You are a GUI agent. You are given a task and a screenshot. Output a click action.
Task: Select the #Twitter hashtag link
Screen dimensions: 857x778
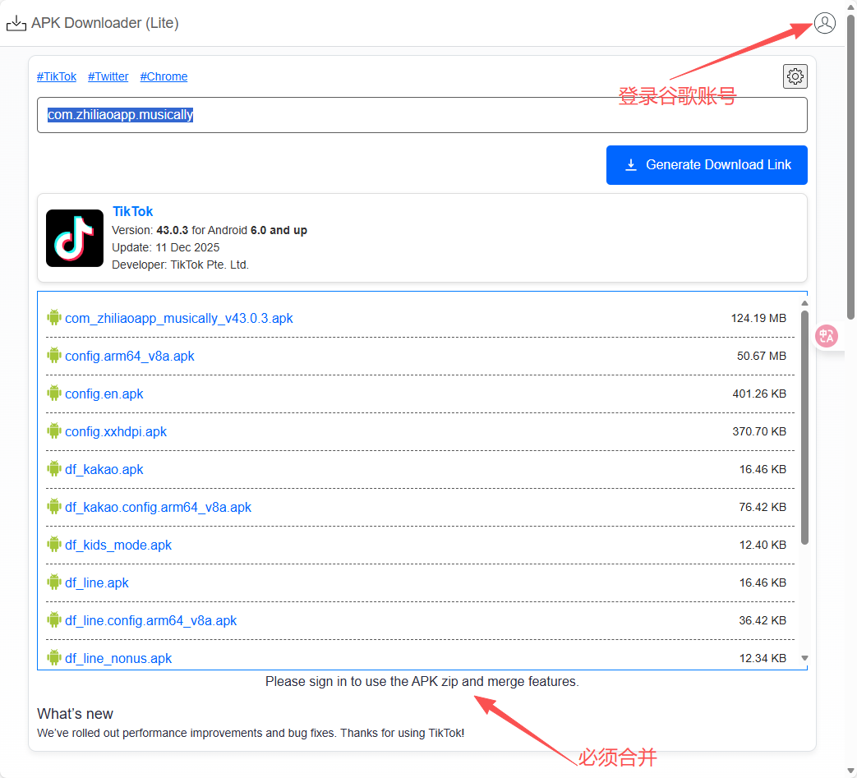click(108, 76)
